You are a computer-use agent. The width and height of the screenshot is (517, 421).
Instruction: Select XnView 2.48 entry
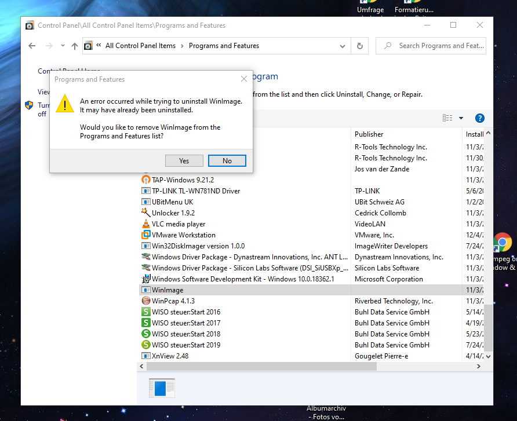tap(170, 356)
